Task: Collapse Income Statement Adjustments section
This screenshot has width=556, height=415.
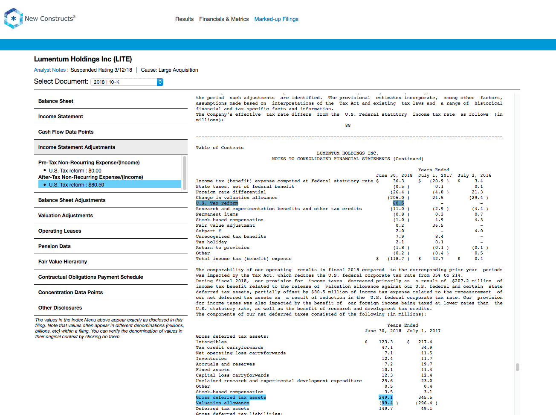Action: click(x=111, y=147)
